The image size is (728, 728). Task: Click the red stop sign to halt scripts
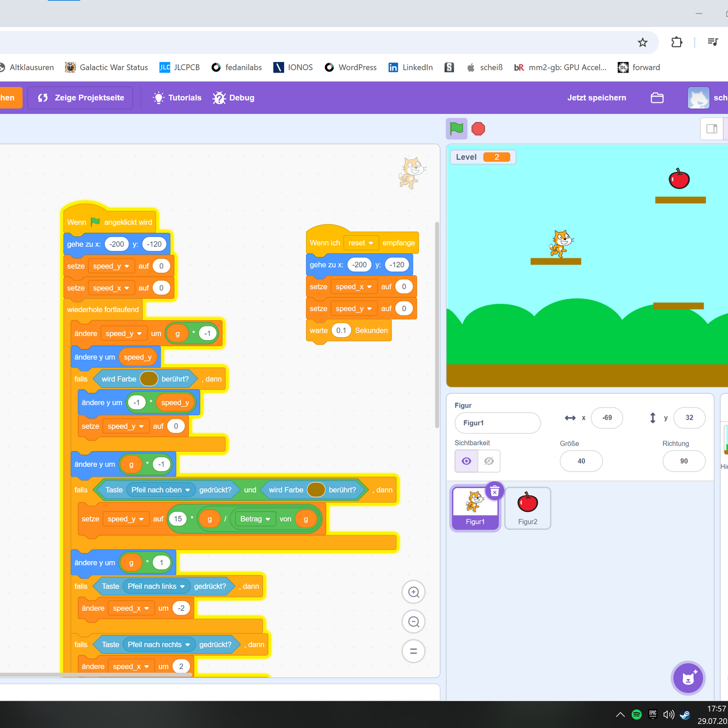coord(478,129)
